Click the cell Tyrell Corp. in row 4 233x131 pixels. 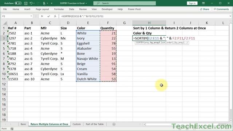coord(50,43)
